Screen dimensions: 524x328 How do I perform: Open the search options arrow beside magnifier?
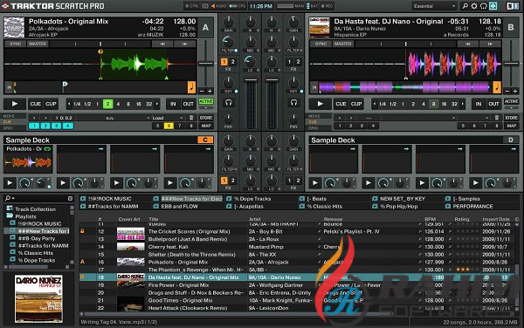click(x=13, y=198)
